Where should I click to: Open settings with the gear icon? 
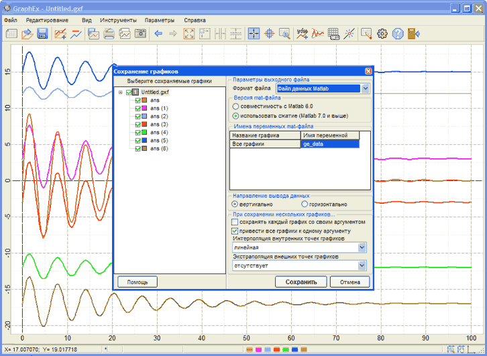point(382,34)
